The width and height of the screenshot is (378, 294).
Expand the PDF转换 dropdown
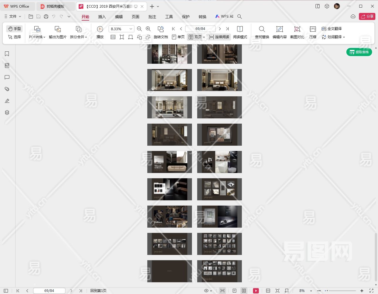tap(37, 37)
